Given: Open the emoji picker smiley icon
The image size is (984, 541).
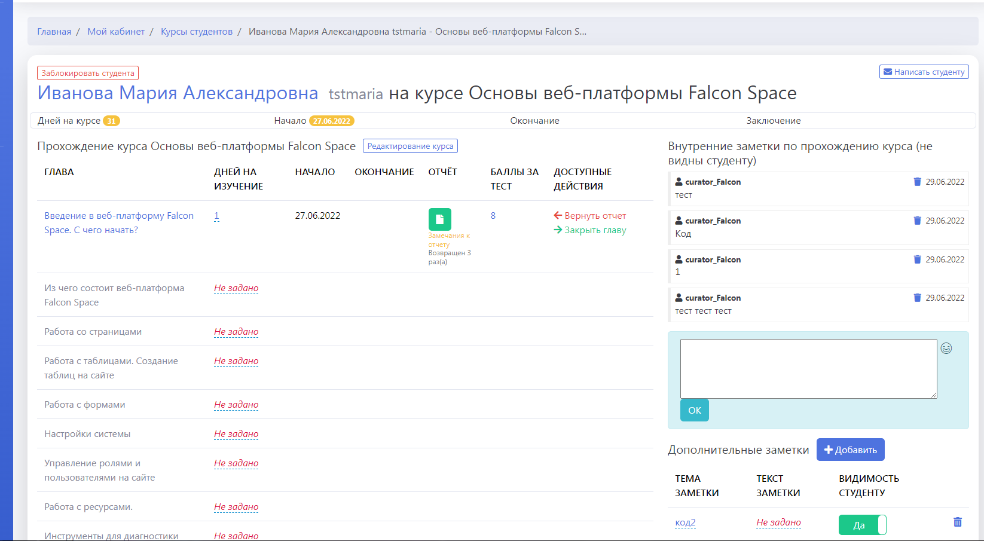Looking at the screenshot, I should (x=946, y=349).
